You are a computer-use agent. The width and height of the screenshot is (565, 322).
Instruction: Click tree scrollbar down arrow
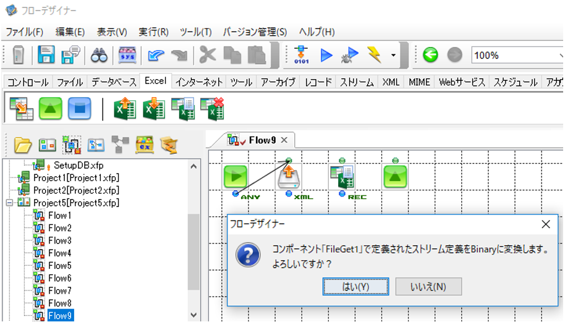193,315
